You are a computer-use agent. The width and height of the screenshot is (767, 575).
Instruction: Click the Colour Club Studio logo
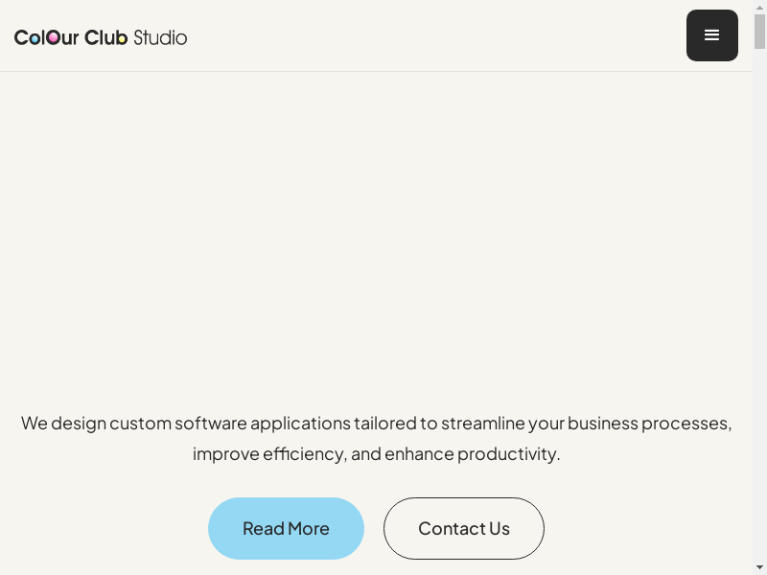(101, 37)
